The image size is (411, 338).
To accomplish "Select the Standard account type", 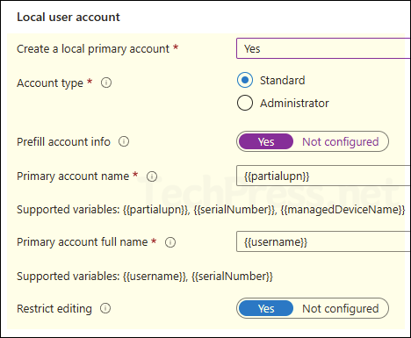I will (245, 80).
